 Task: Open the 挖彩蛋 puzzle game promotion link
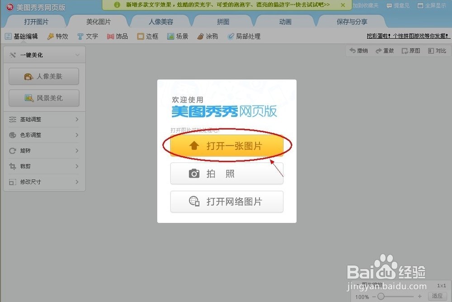pos(408,36)
